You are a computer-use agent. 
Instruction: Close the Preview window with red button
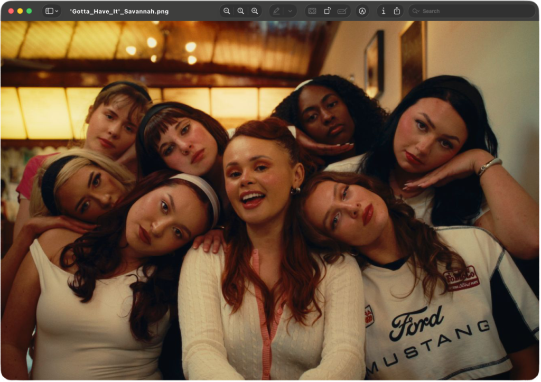(11, 11)
